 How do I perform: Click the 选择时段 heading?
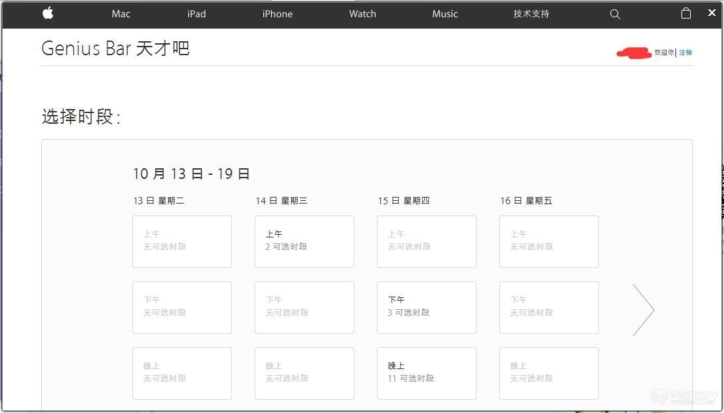click(81, 116)
